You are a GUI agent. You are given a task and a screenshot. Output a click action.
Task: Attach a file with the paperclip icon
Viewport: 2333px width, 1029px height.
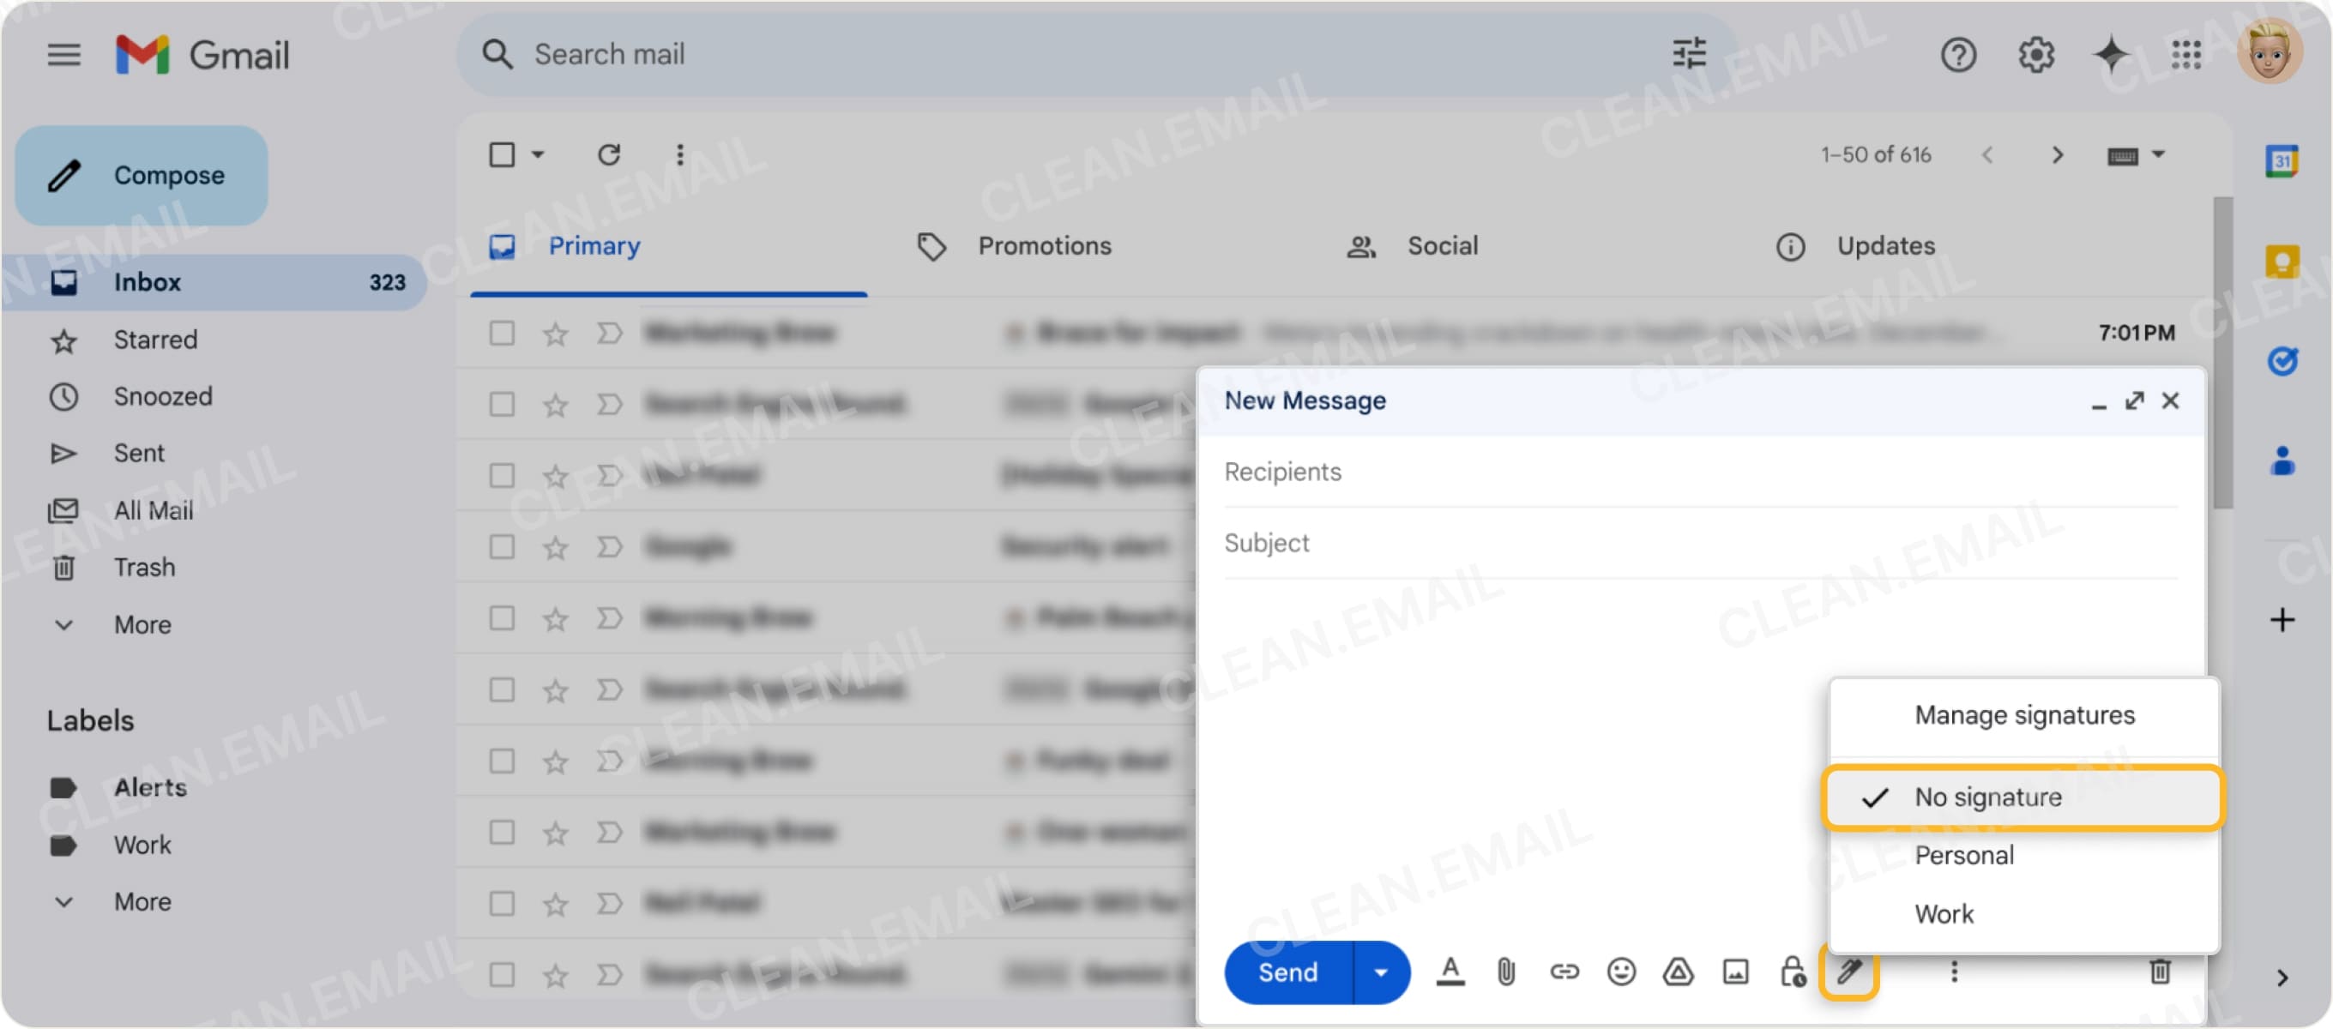1507,972
